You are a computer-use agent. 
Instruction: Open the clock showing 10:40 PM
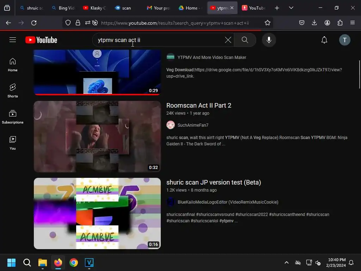[336, 263]
